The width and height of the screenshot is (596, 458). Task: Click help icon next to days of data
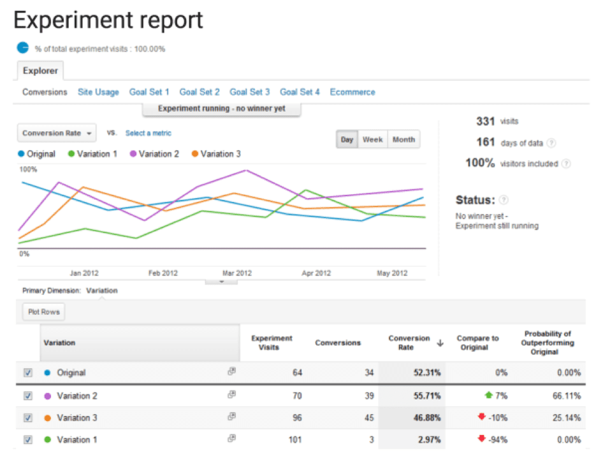point(551,143)
